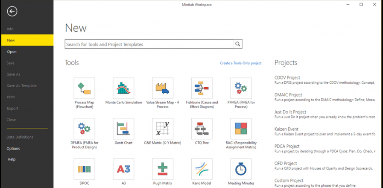Select the Meeting Minutes tool
This screenshot has width=383, height=188.
(x=241, y=169)
